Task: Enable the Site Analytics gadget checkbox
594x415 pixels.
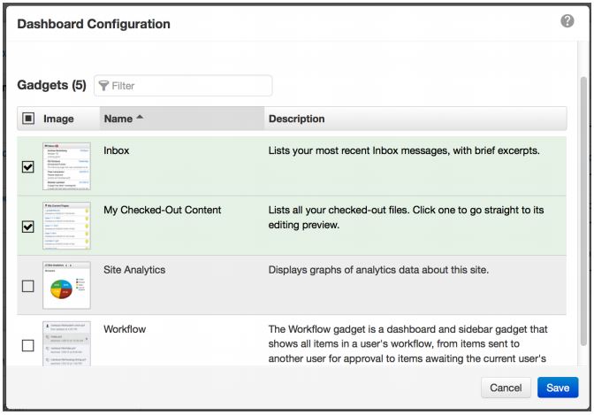Action: 27,286
